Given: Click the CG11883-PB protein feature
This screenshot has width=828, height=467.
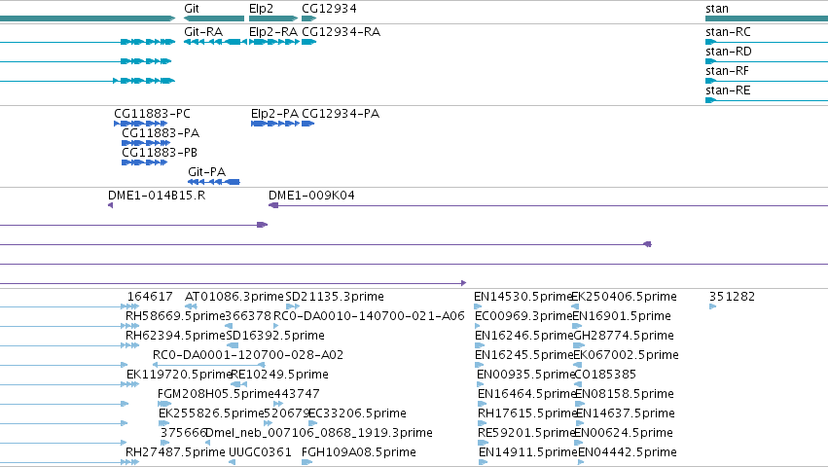Looking at the screenshot, I should point(145,162).
